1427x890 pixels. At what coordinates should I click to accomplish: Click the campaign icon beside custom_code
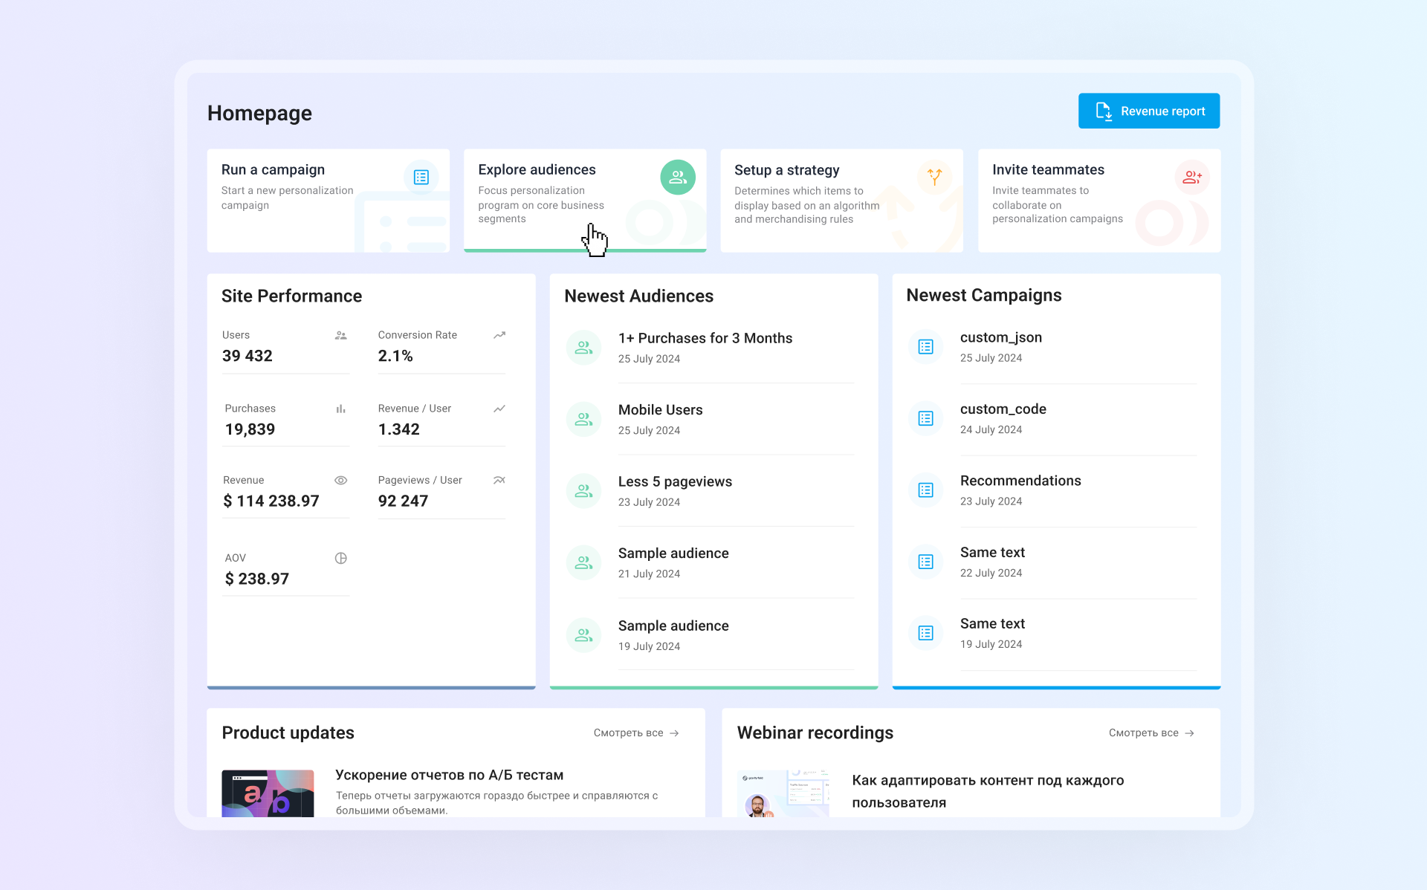(925, 418)
